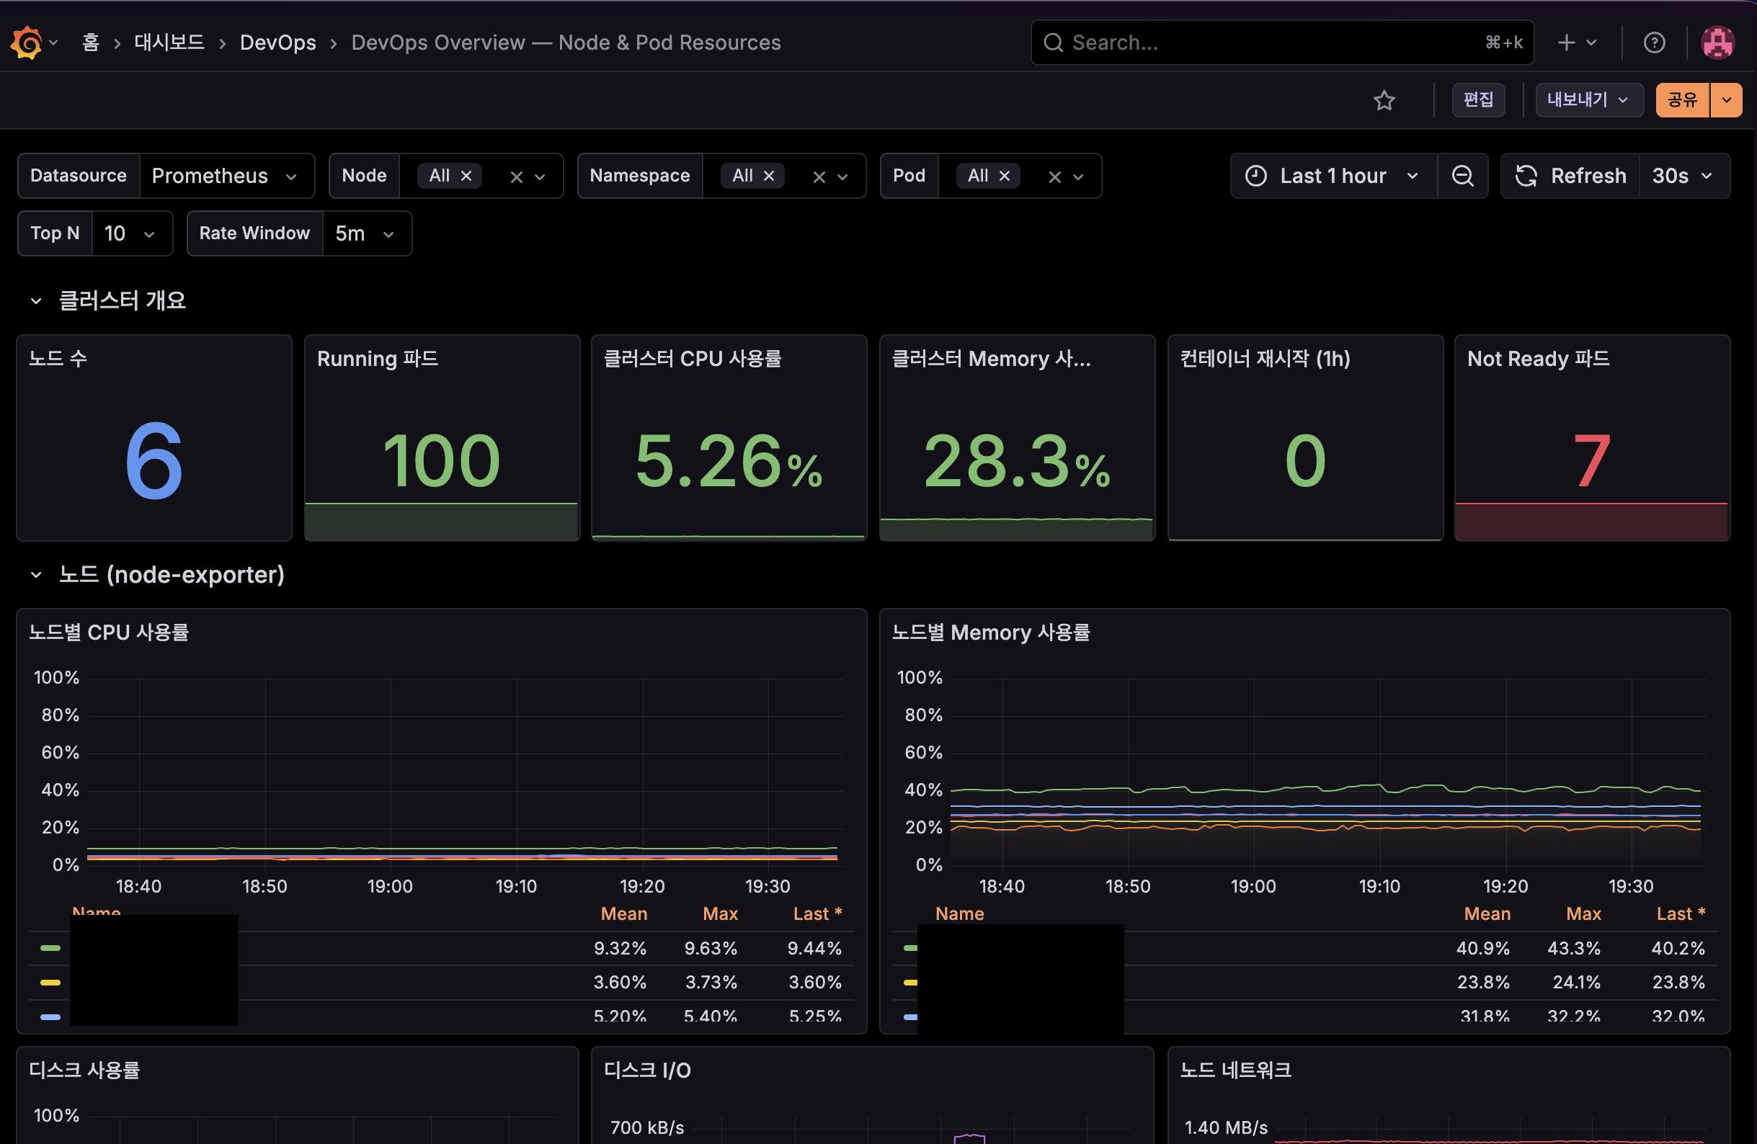Go to 대시보드 breadcrumb
Image resolution: width=1757 pixels, height=1144 pixels.
[x=169, y=42]
